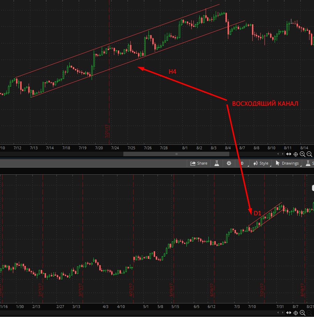
Task: Select the ВОСХОДЯЩИЙ КАНАЛ text annotation
Action: (x=265, y=104)
